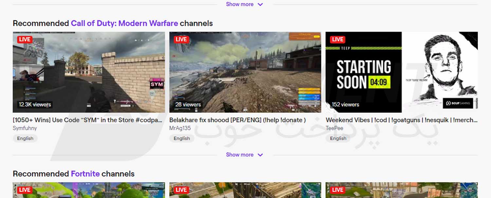491x198 pixels.
Task: Open the last Fortnite live stream thumbnail
Action: [x=402, y=190]
